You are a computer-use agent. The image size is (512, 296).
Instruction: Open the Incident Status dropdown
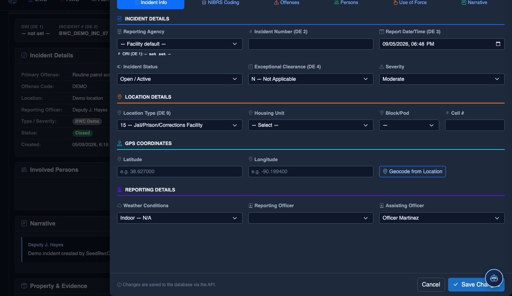coord(180,79)
